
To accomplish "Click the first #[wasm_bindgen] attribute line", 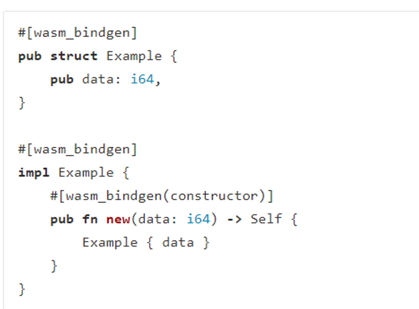I will coord(77,33).
